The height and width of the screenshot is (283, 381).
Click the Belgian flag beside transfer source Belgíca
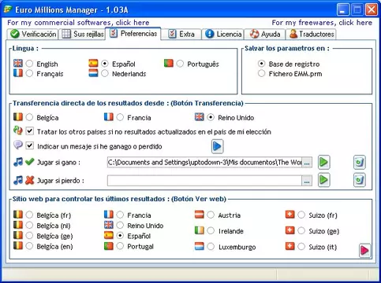click(18, 116)
